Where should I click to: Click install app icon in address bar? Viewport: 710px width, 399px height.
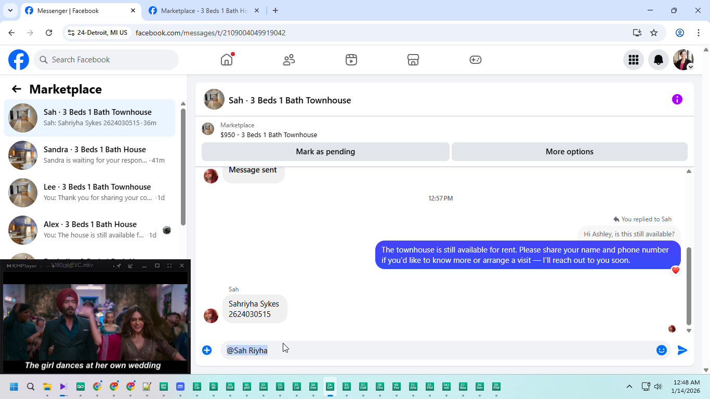coord(637,33)
